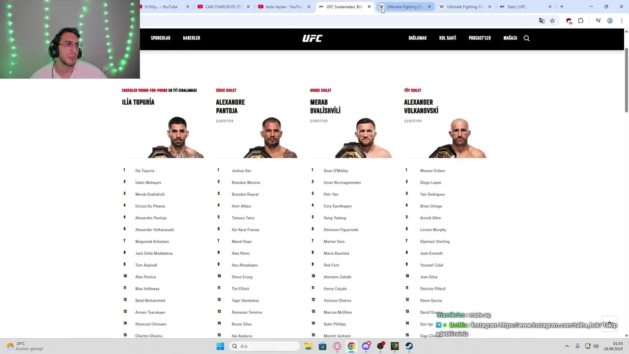Show hidden system tray icons
629x354 pixels.
[567, 346]
